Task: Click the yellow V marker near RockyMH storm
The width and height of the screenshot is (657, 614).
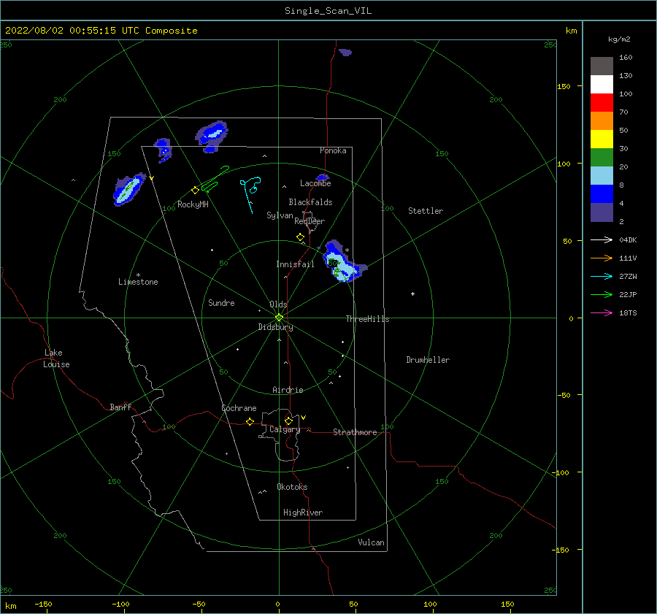Action: tap(152, 178)
